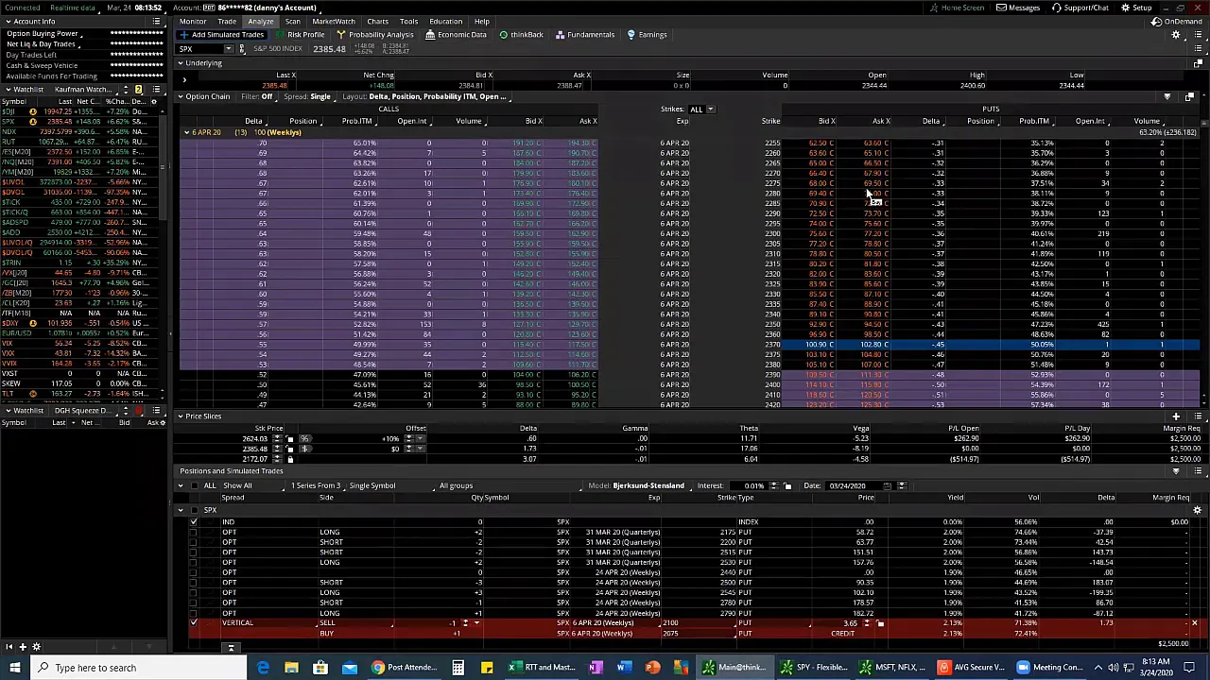Open Support/Chat headset icon

(1080, 8)
